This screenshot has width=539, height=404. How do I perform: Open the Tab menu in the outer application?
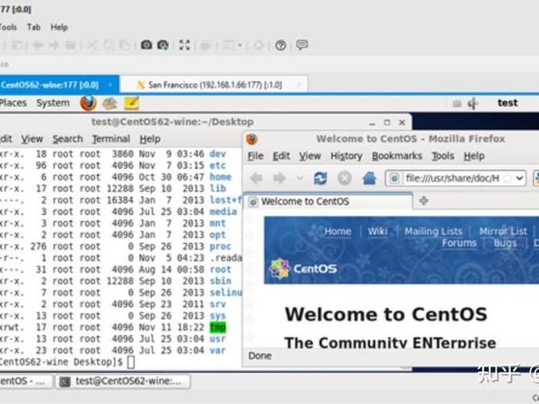coord(34,27)
